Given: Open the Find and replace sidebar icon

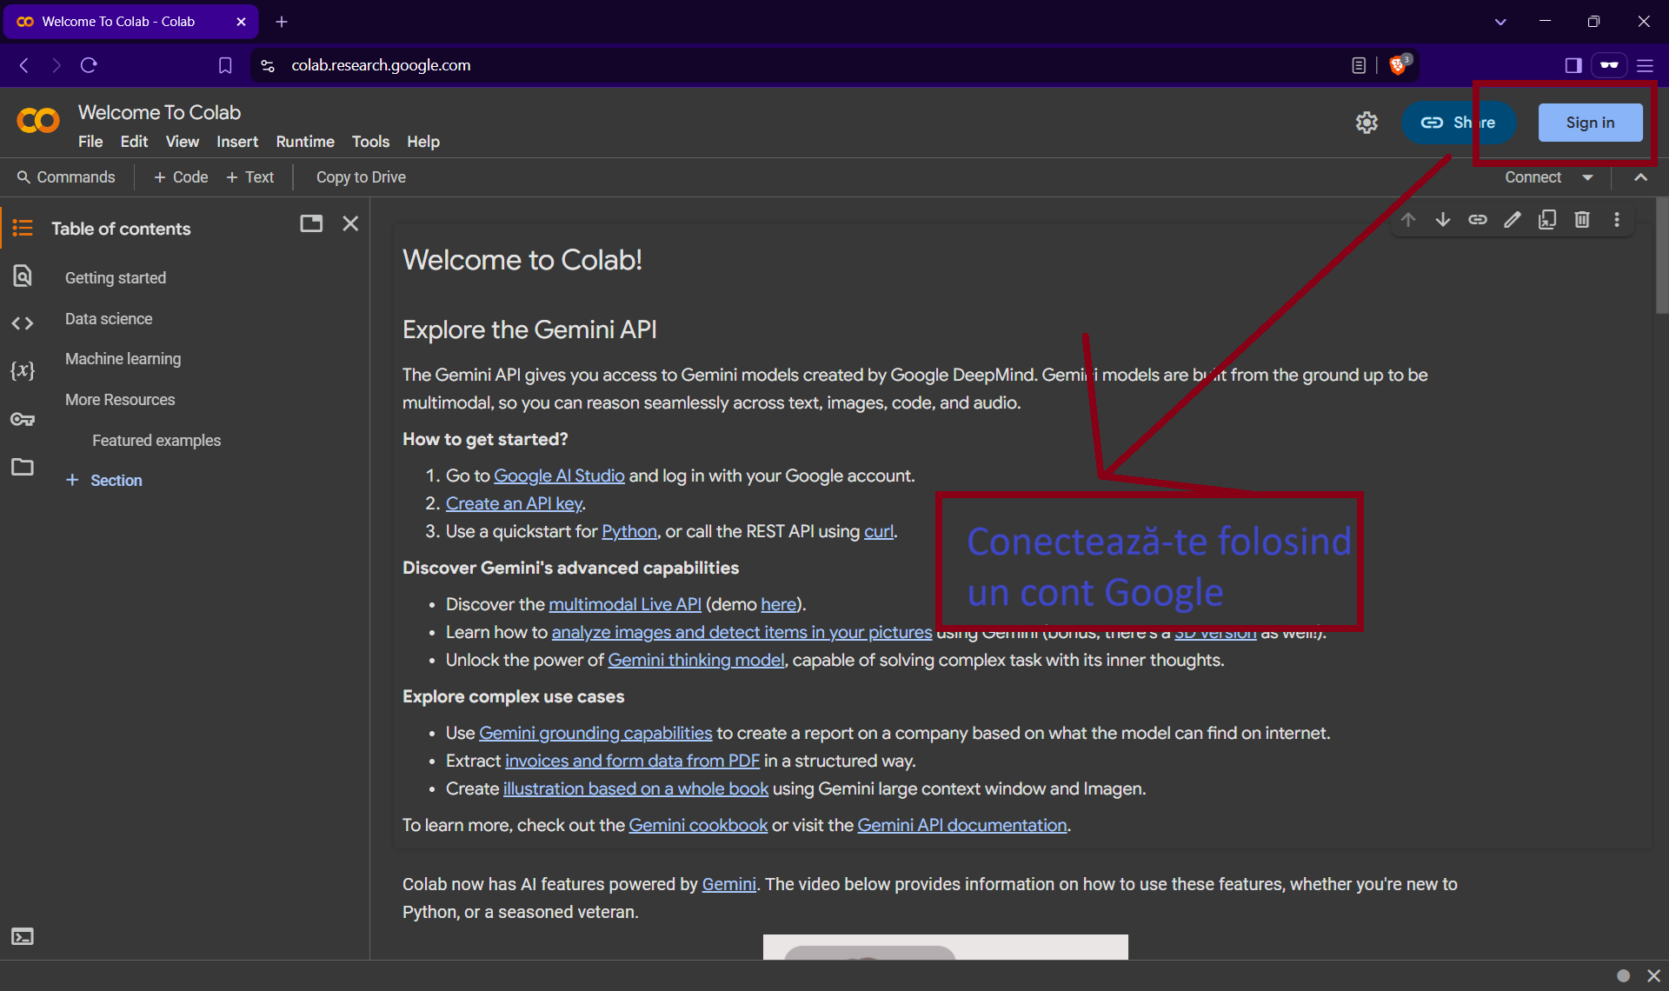Looking at the screenshot, I should [23, 276].
